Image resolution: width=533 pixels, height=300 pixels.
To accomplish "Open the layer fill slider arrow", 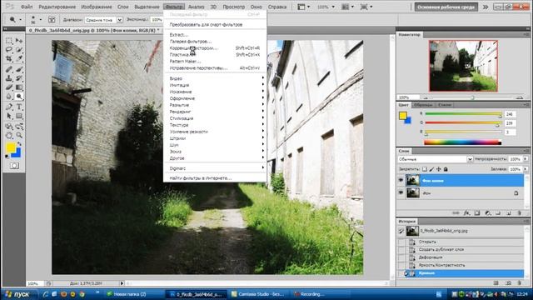I will 526,169.
